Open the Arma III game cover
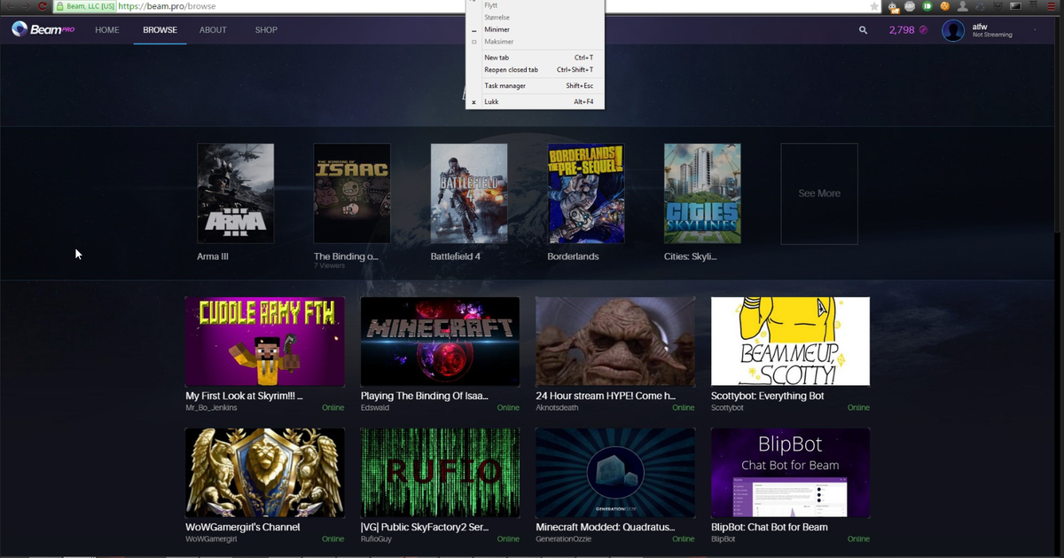 [x=236, y=193]
